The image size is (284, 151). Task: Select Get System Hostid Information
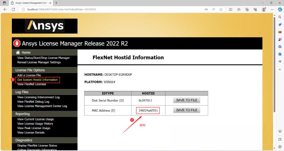pyautogui.click(x=38, y=80)
